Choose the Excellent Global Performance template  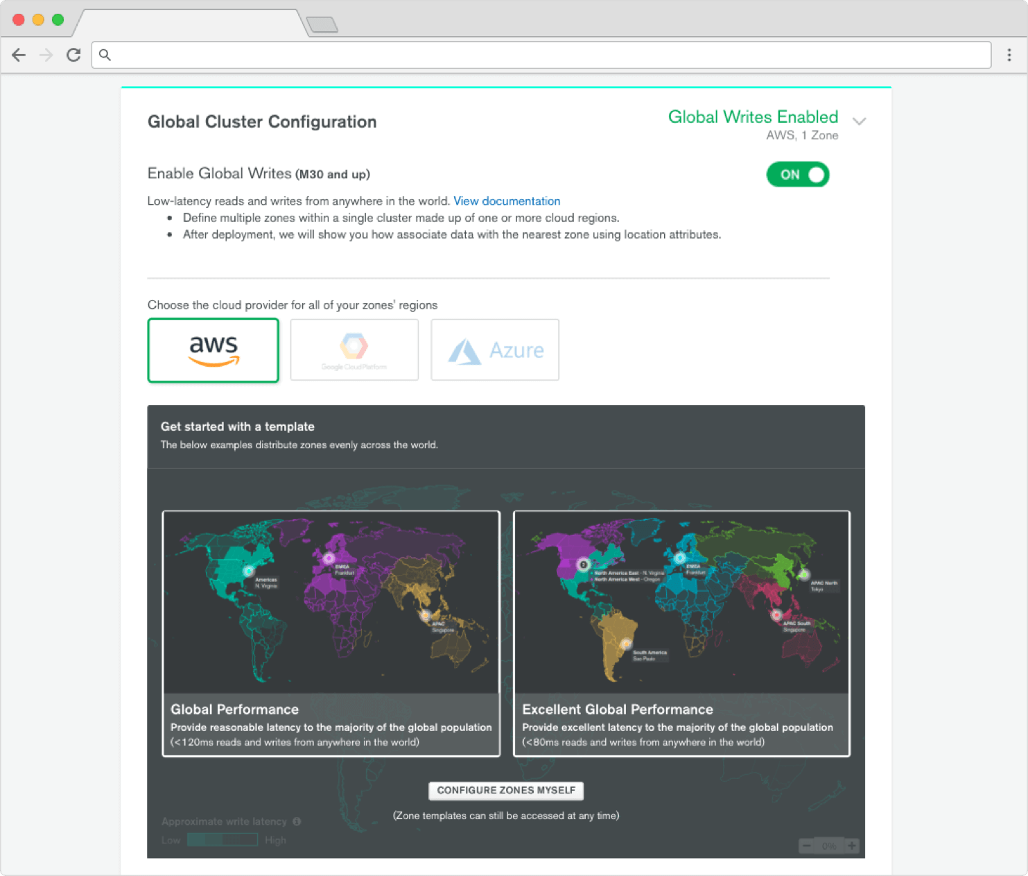681,633
